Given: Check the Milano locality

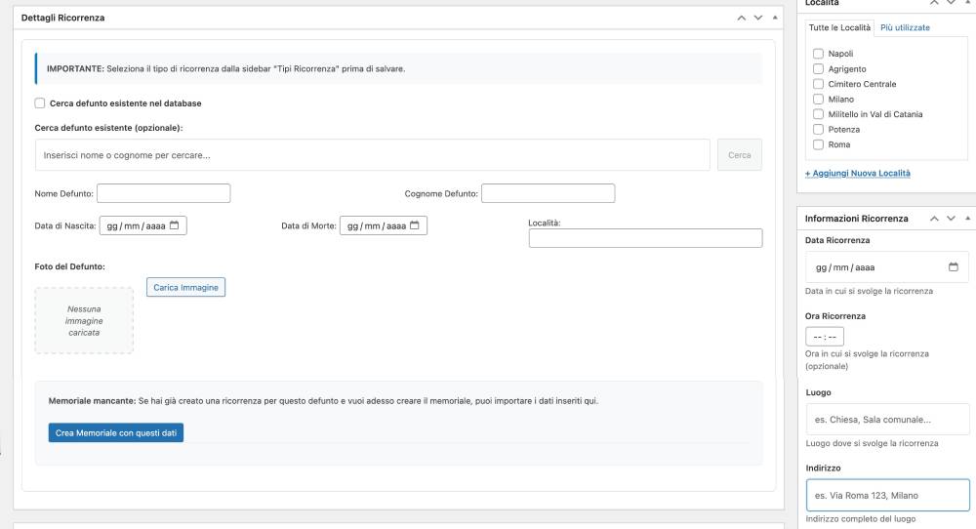Looking at the screenshot, I should coord(818,99).
